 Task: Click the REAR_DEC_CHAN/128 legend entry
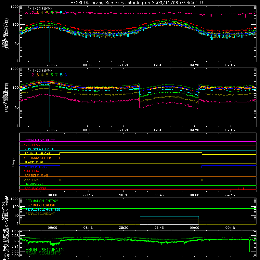43,209
